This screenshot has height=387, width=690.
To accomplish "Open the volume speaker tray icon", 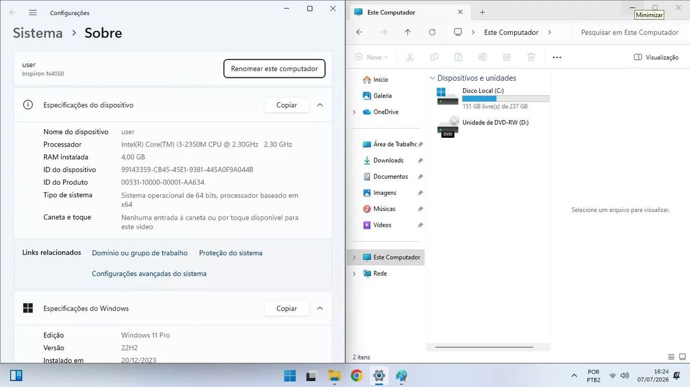I will point(625,376).
